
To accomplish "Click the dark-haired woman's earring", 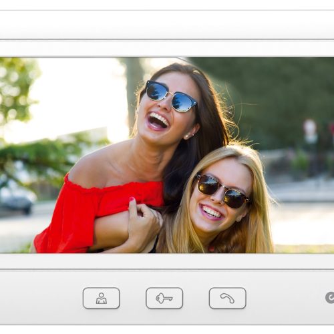I will click(186, 136).
